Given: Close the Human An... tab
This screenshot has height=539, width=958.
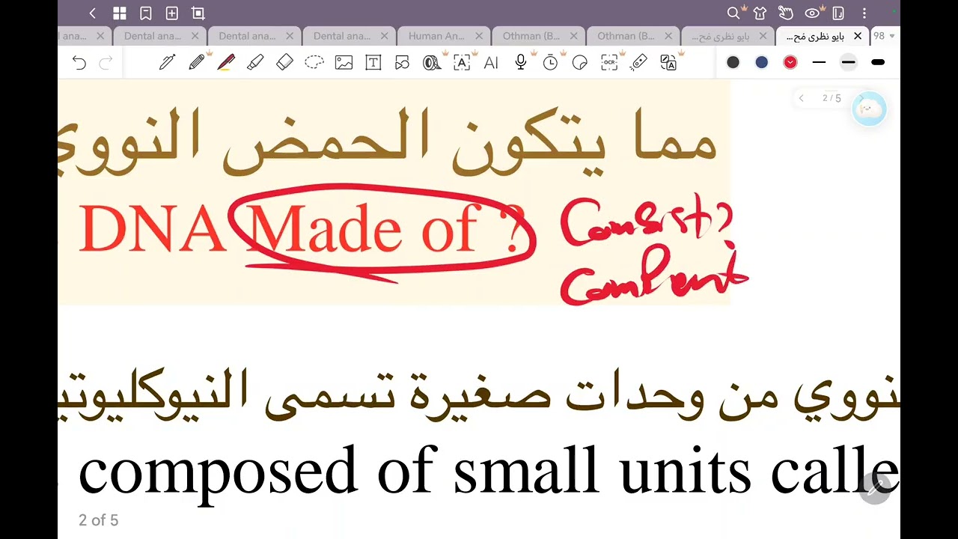Looking at the screenshot, I should 479,36.
